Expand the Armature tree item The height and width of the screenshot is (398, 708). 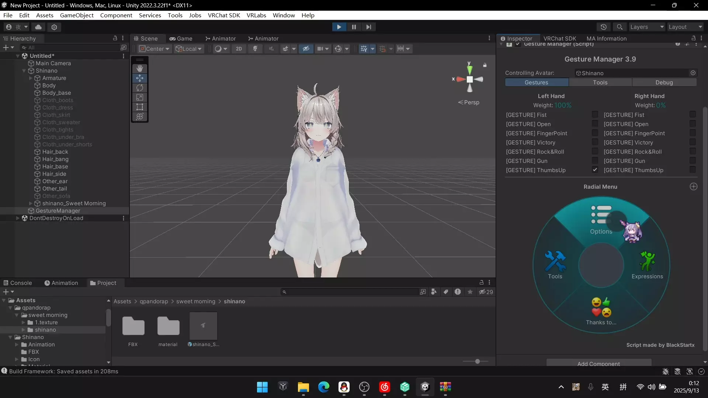tap(31, 78)
